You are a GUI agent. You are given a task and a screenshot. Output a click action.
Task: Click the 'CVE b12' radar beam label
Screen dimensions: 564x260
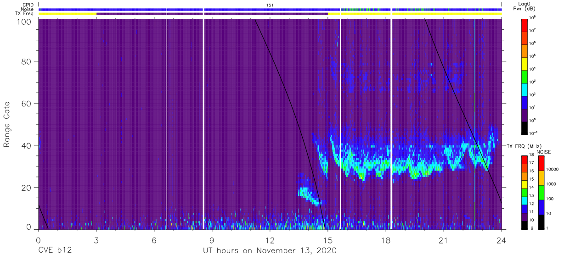[x=55, y=251]
